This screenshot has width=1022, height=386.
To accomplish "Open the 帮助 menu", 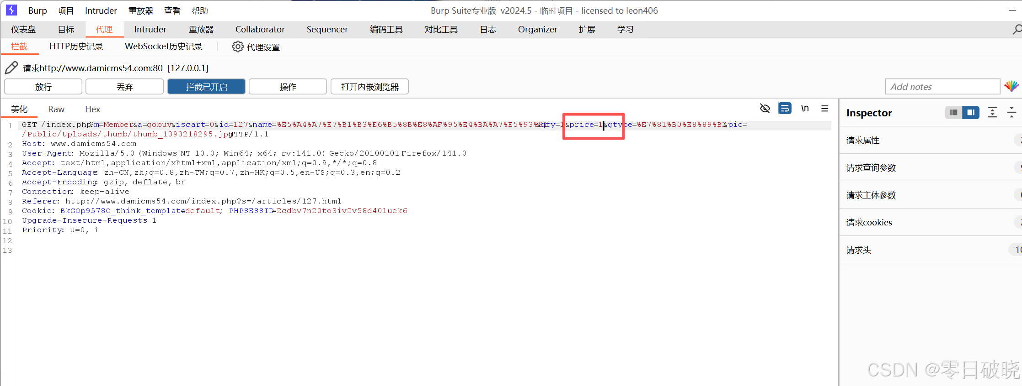I will (x=200, y=10).
